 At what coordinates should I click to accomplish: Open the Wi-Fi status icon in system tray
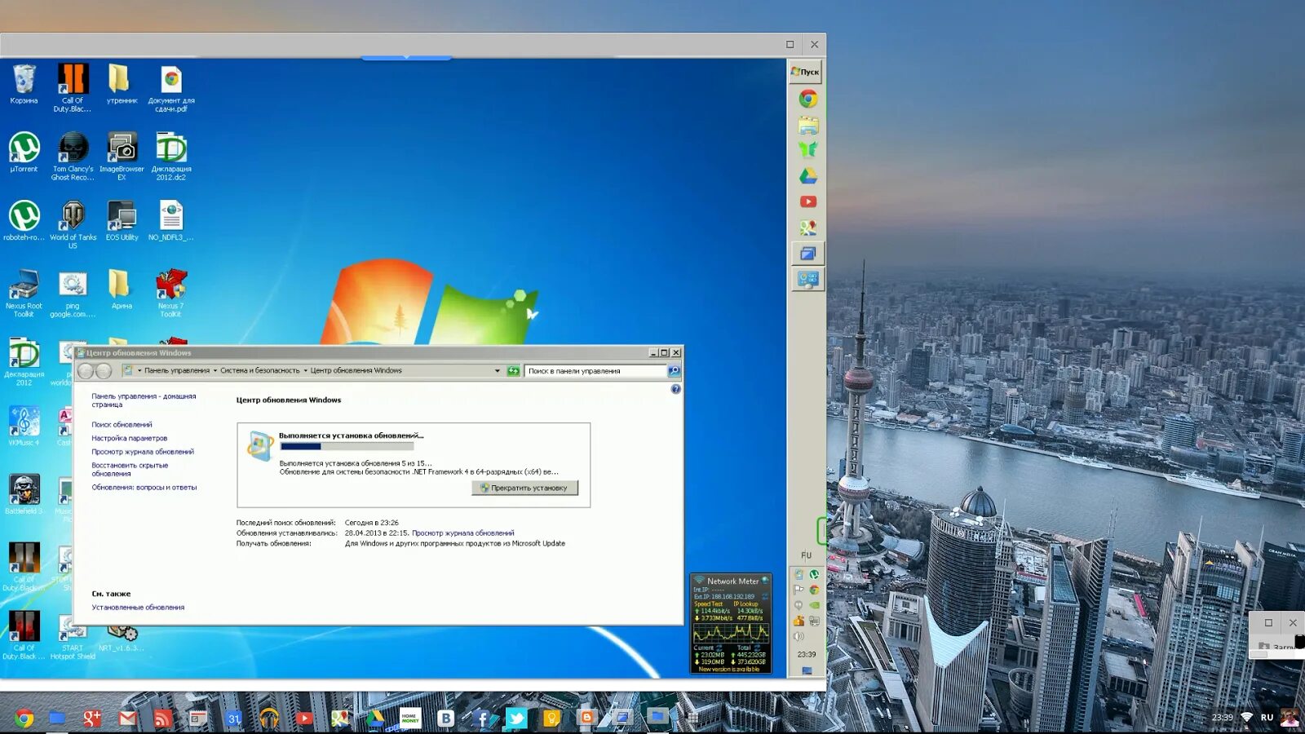pyautogui.click(x=1246, y=718)
